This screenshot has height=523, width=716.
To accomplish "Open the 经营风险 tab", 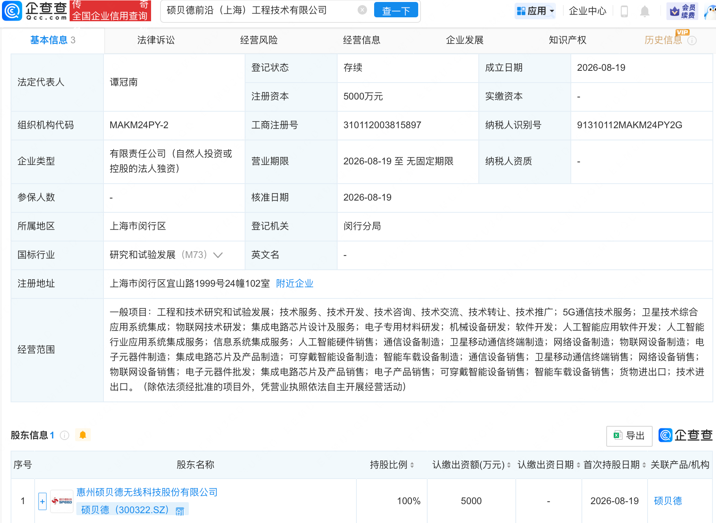I will click(x=259, y=40).
